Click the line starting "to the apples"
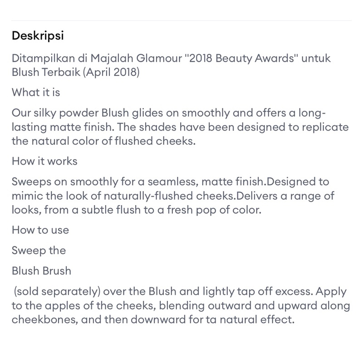 click(x=181, y=305)
